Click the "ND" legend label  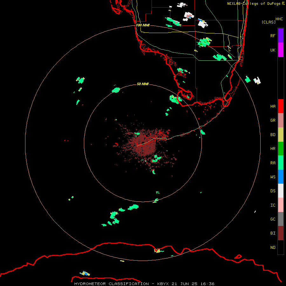coord(273,248)
